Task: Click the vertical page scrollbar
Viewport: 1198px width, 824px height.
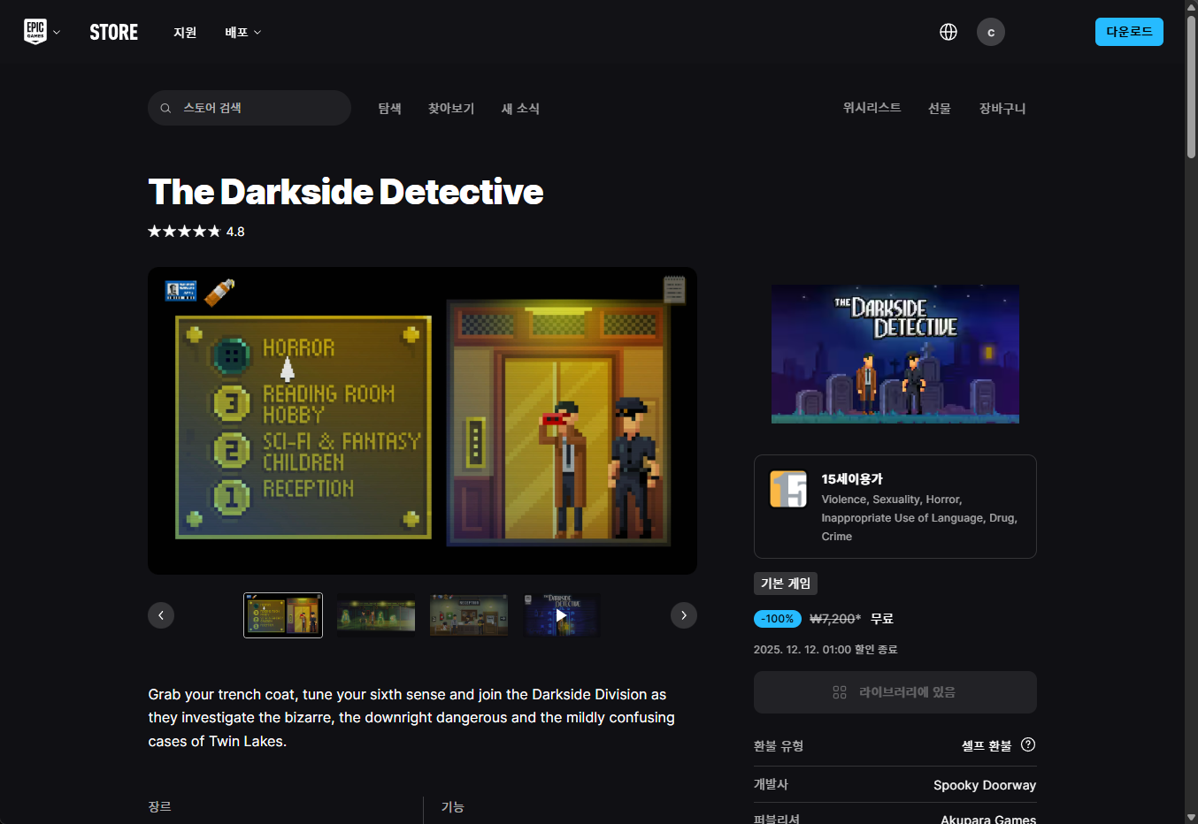Action: 1191,88
